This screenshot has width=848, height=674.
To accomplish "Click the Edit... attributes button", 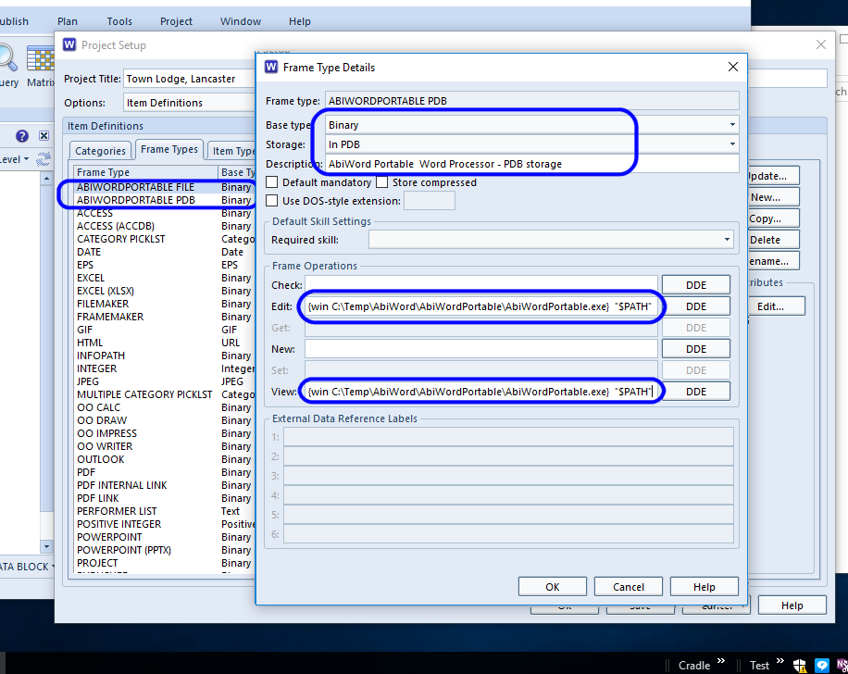I will [776, 306].
